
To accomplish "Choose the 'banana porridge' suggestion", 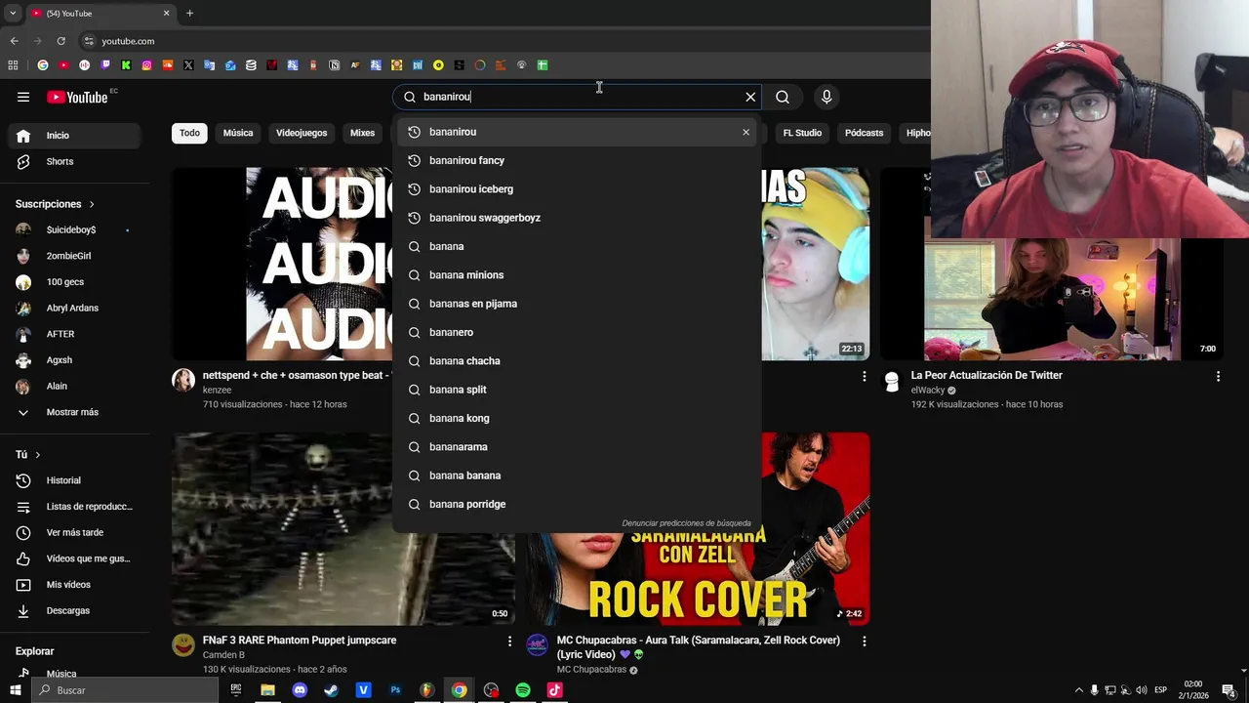I will click(x=576, y=504).
